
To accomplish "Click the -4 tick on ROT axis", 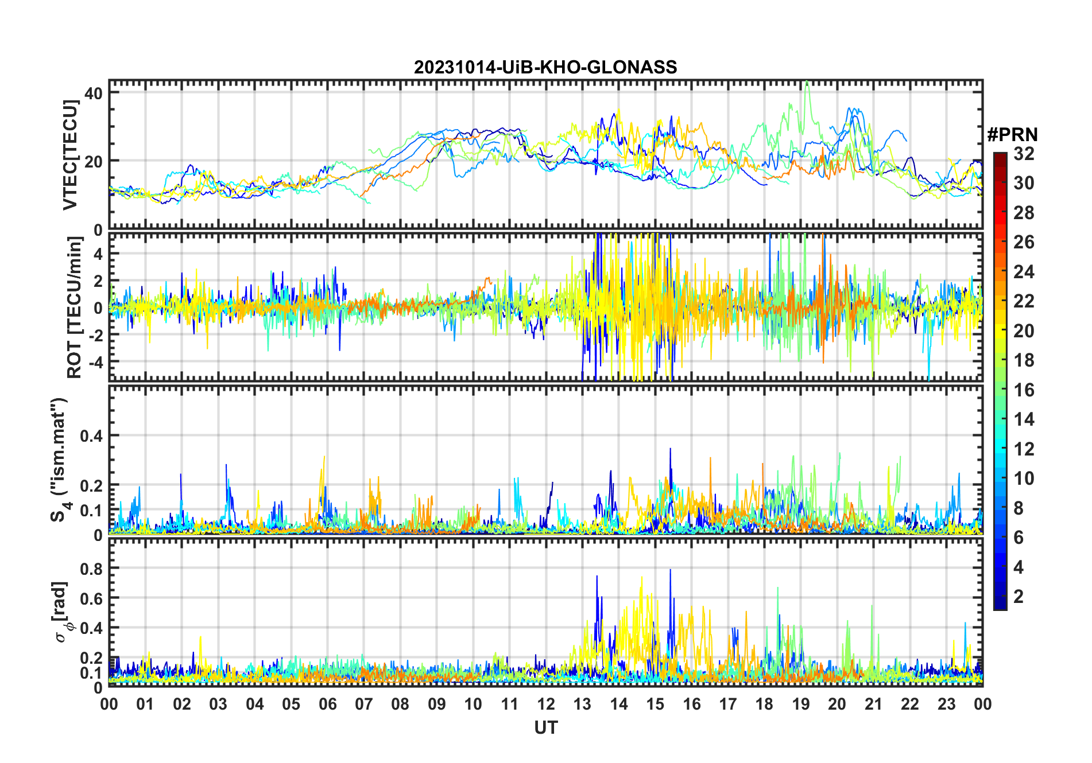I will coord(95,362).
